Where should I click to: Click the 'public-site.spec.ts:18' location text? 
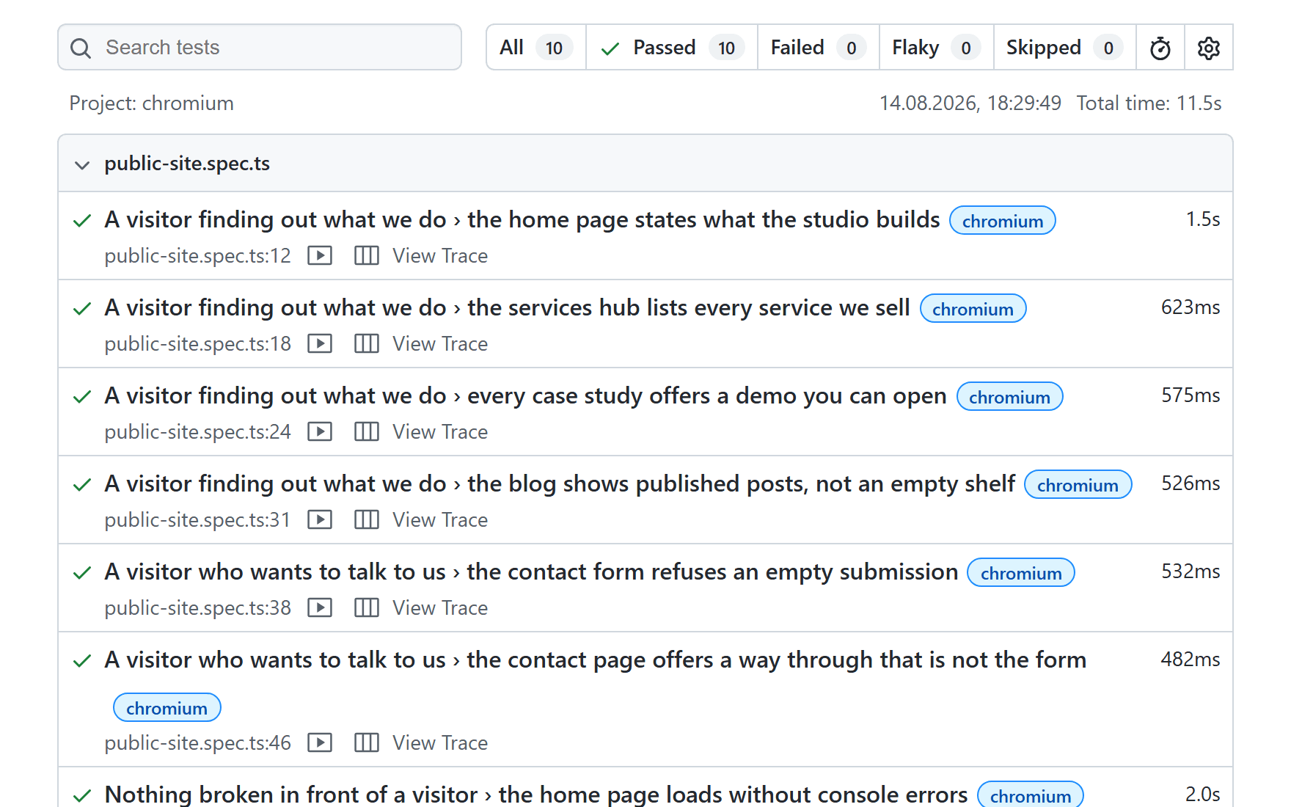click(x=198, y=344)
